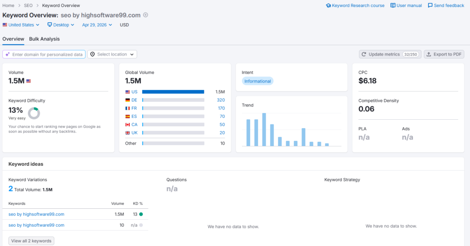Click the Keyword Strategy heading

click(342, 180)
